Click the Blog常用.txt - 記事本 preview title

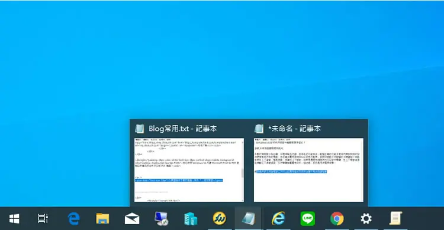coord(183,129)
